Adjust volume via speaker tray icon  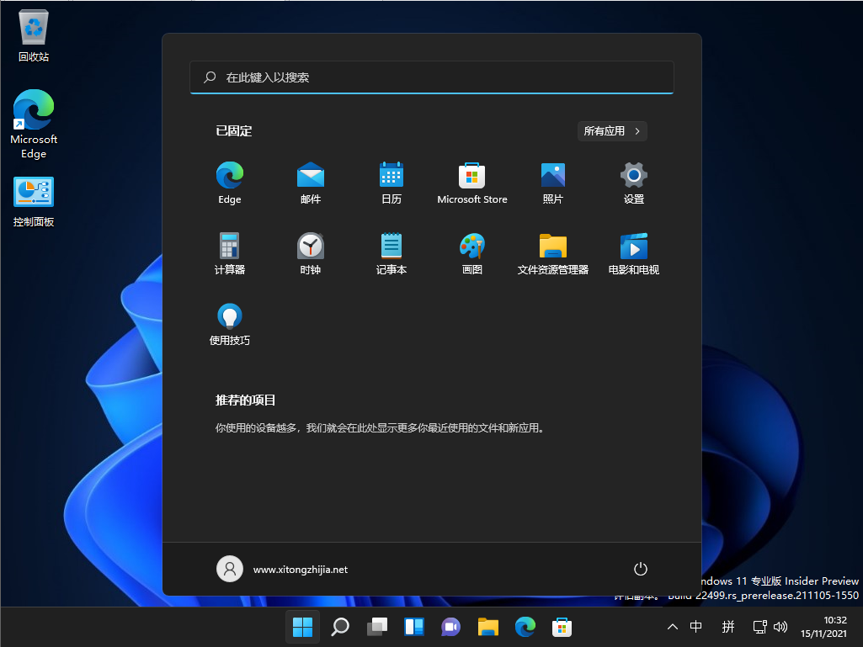780,627
